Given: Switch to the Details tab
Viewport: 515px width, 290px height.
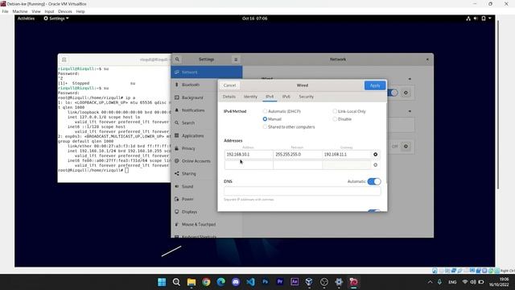Looking at the screenshot, I should coord(229,97).
